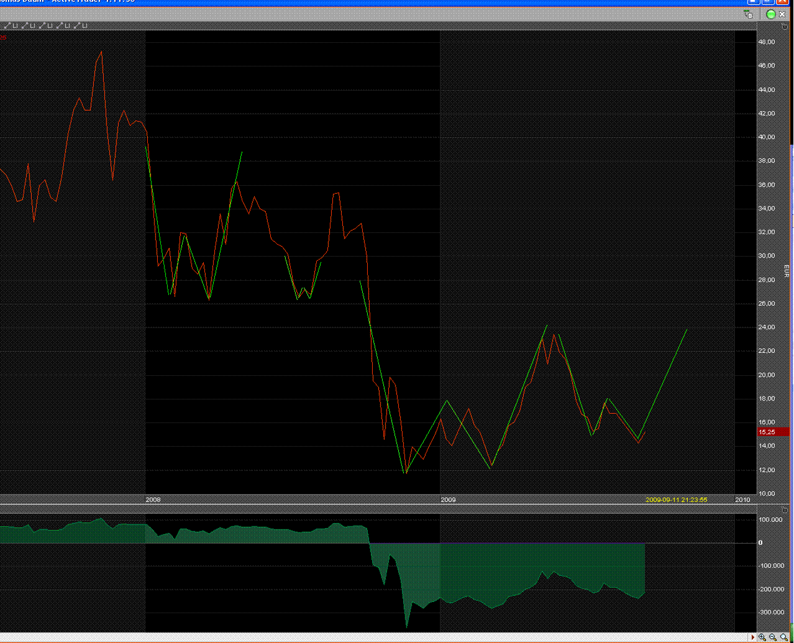794x643 pixels.
Task: Close the chart panel with the white X
Action: tap(782, 14)
